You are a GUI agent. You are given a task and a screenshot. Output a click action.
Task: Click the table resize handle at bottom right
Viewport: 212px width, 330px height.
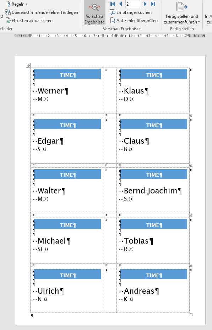[x=191, y=315]
